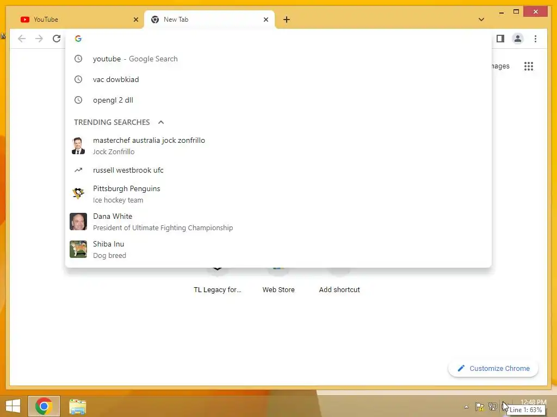
Task: Select the Shiba Inu suggestion
Action: pyautogui.click(x=278, y=249)
